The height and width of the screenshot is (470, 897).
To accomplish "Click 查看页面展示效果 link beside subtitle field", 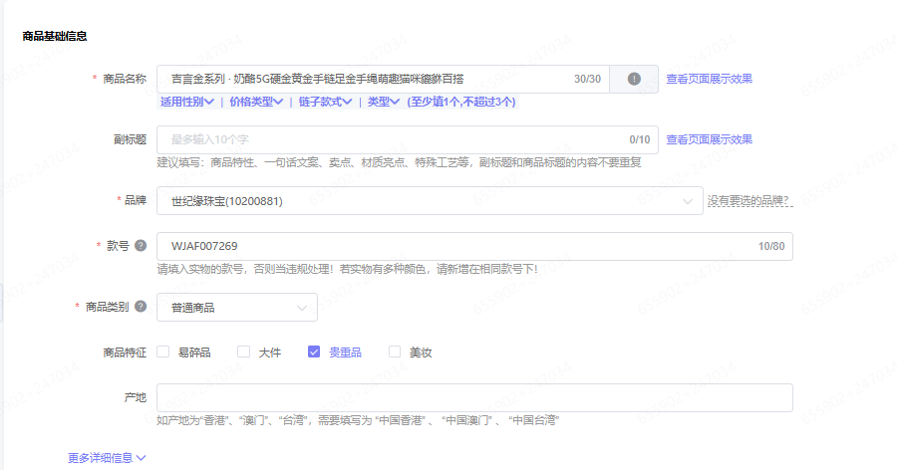I will click(709, 139).
